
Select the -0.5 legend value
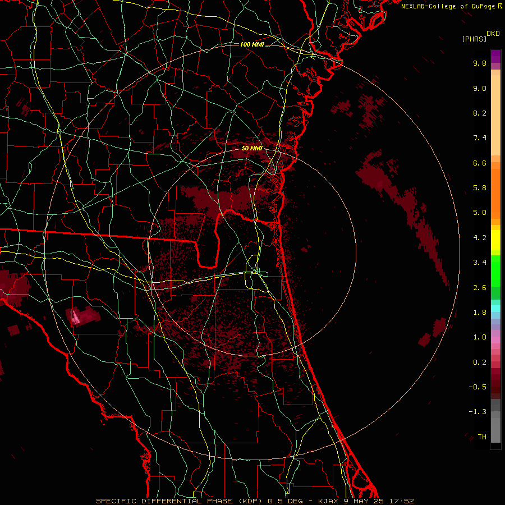[478, 387]
